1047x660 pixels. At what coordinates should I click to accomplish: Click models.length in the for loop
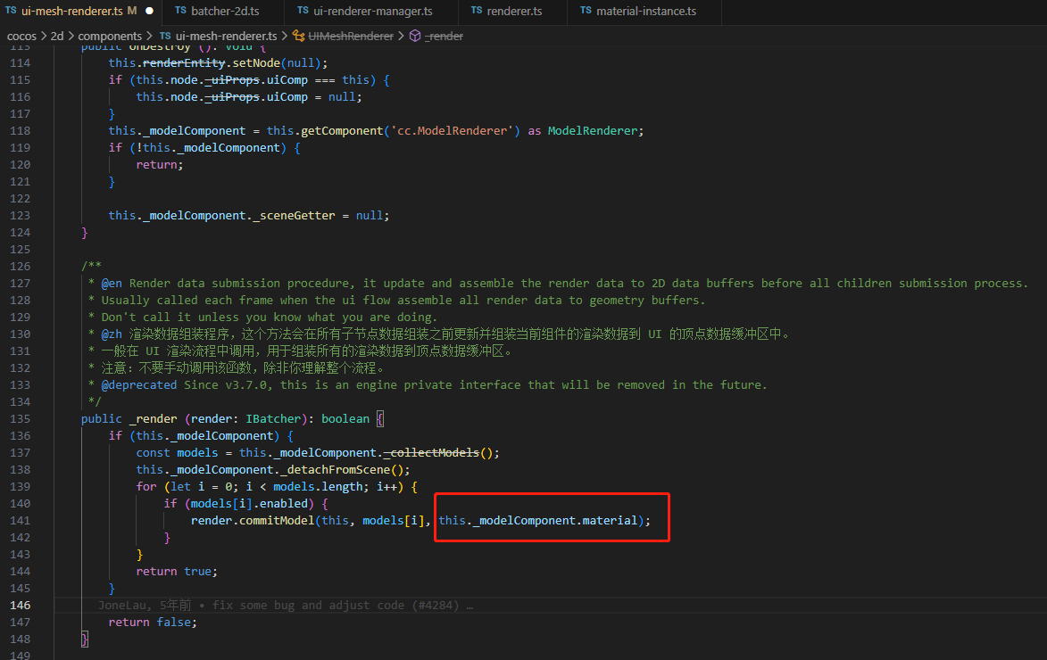pyautogui.click(x=318, y=487)
